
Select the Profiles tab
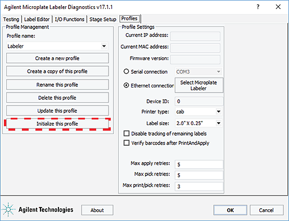[129, 19]
